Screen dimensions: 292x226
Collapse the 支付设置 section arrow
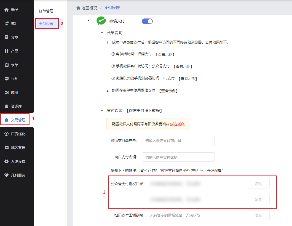pyautogui.click(x=102, y=111)
